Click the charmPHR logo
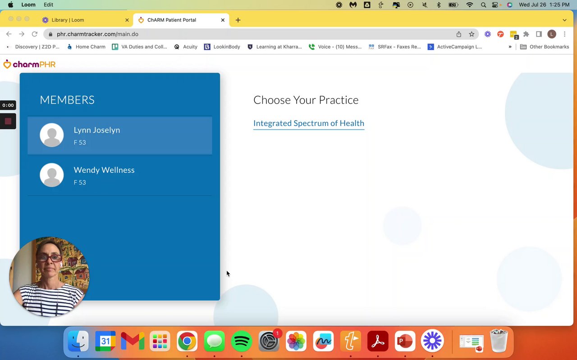Viewport: 577px width, 360px height. click(29, 64)
